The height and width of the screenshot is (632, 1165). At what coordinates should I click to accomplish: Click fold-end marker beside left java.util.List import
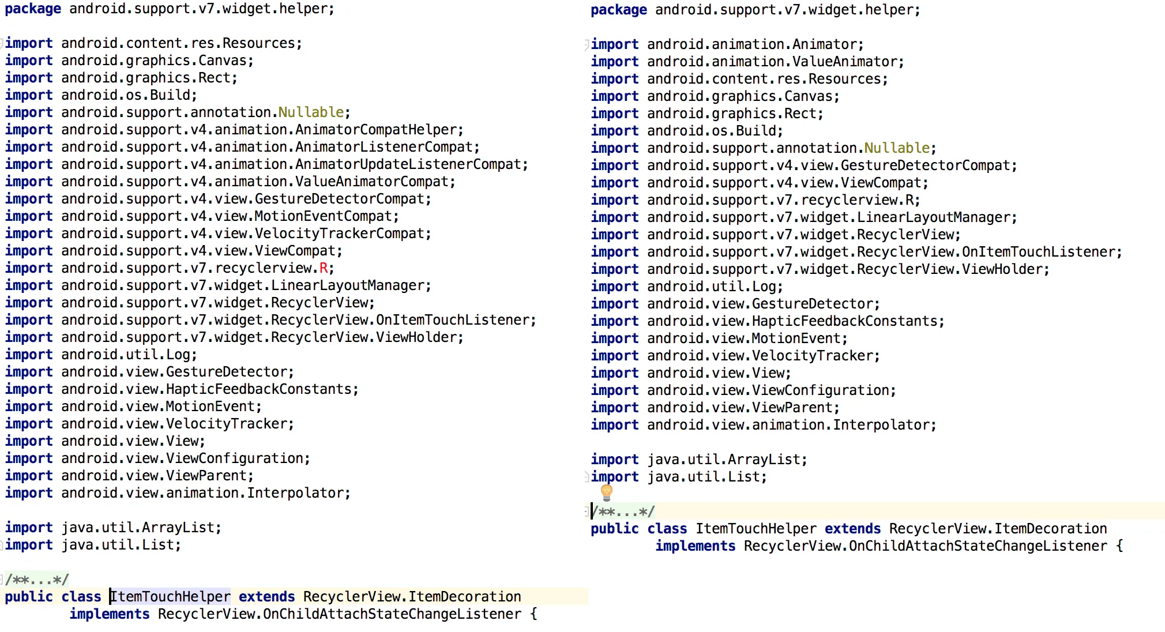coord(2,544)
